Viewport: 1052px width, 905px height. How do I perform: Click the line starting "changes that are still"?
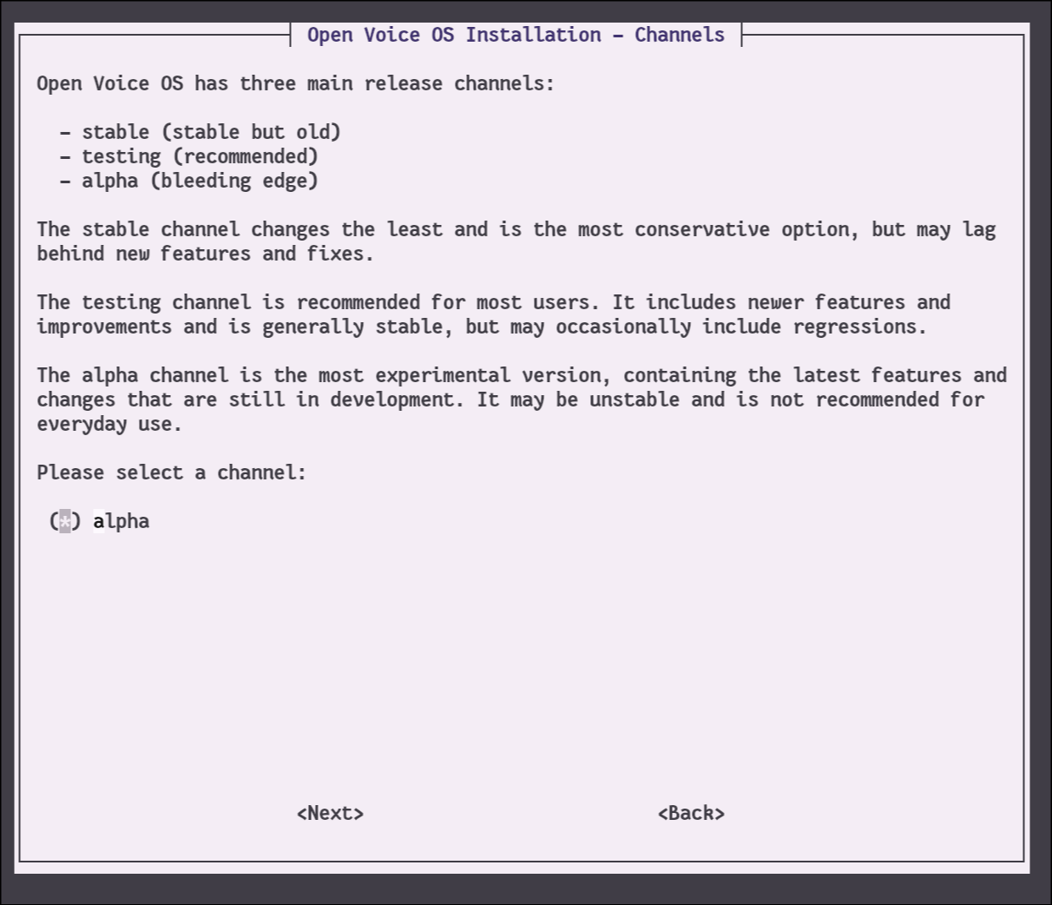click(x=510, y=400)
